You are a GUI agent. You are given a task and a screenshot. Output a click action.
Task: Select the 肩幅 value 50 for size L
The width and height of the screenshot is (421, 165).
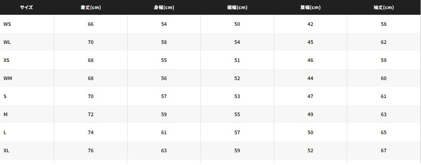click(x=310, y=133)
